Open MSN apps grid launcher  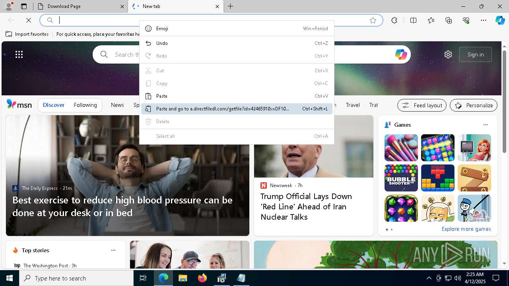point(19,54)
